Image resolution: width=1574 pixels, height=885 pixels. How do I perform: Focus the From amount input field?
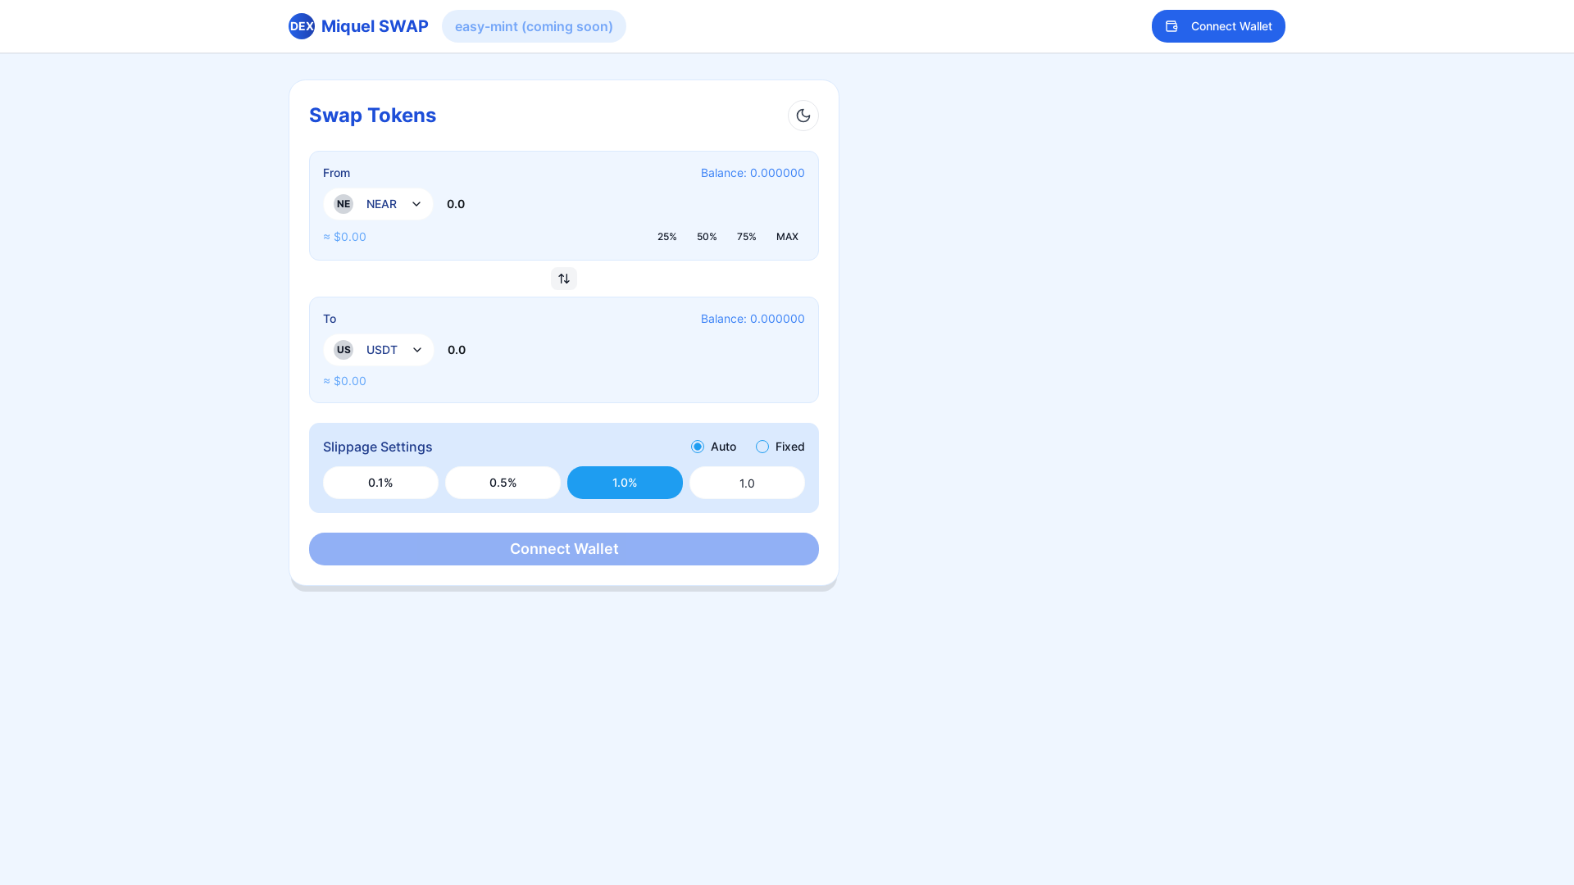626,204
